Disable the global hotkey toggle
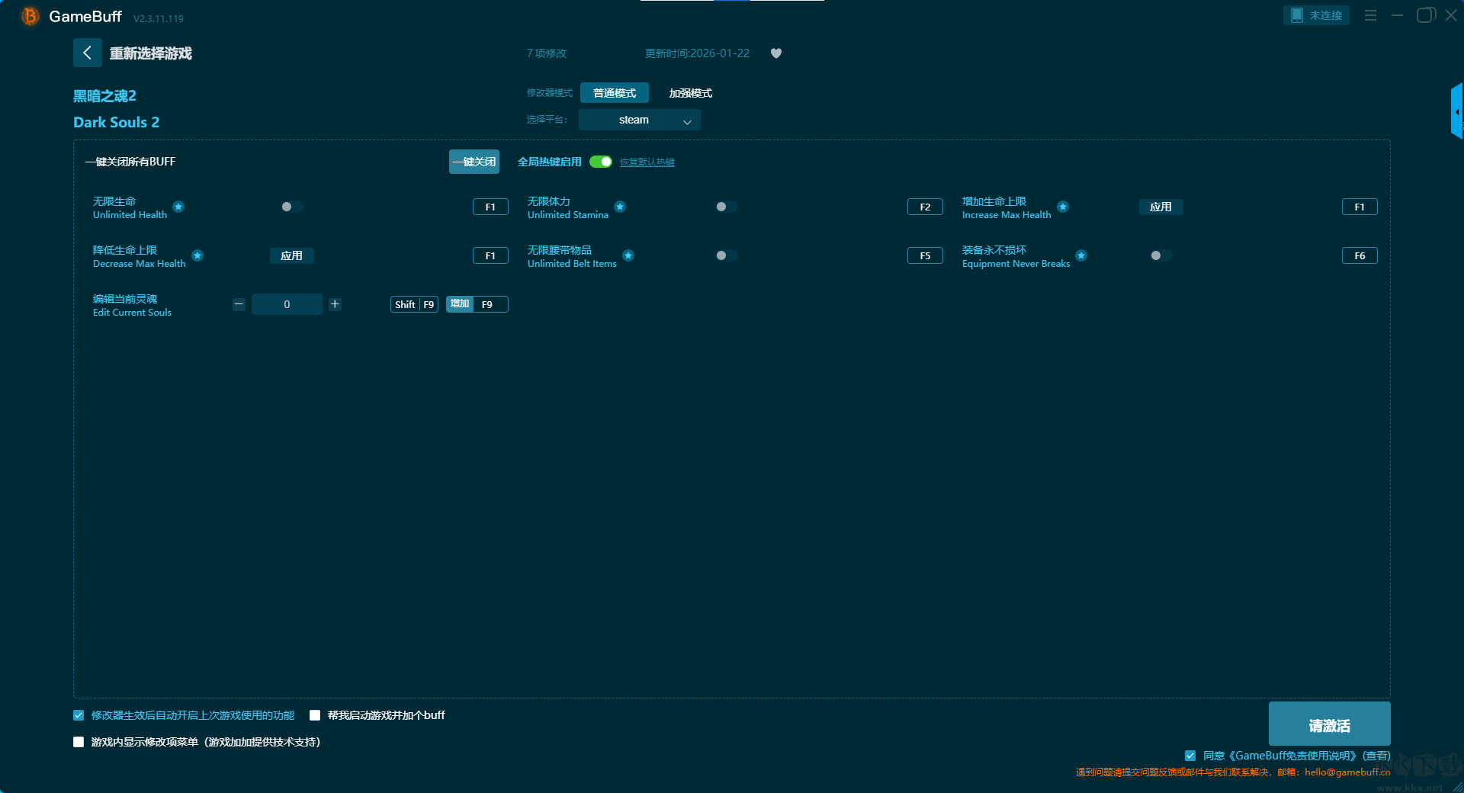This screenshot has width=1464, height=793. (601, 162)
